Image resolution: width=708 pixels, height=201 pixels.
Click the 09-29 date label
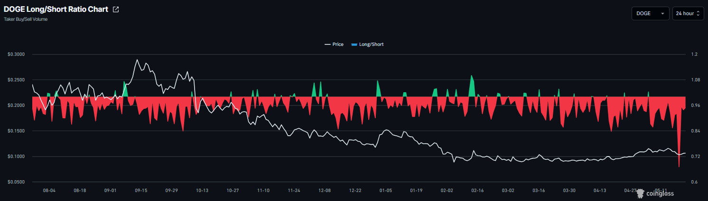click(x=171, y=191)
